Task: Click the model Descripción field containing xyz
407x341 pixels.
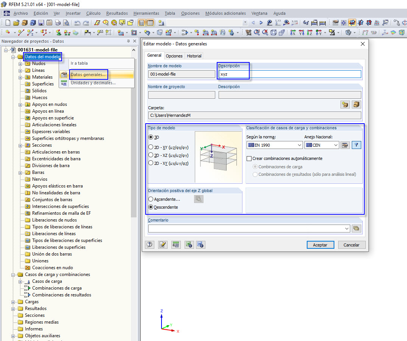Action: [x=290, y=74]
